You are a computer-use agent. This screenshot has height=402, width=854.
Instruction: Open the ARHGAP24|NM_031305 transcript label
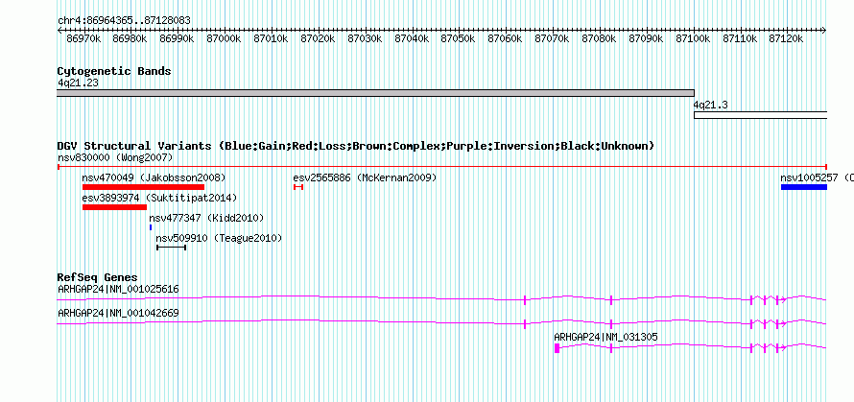605,337
